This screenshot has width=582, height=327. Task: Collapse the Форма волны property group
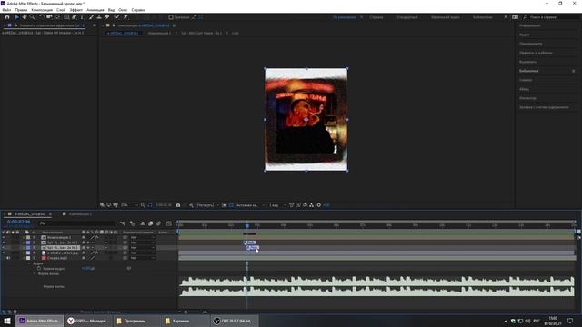point(35,274)
